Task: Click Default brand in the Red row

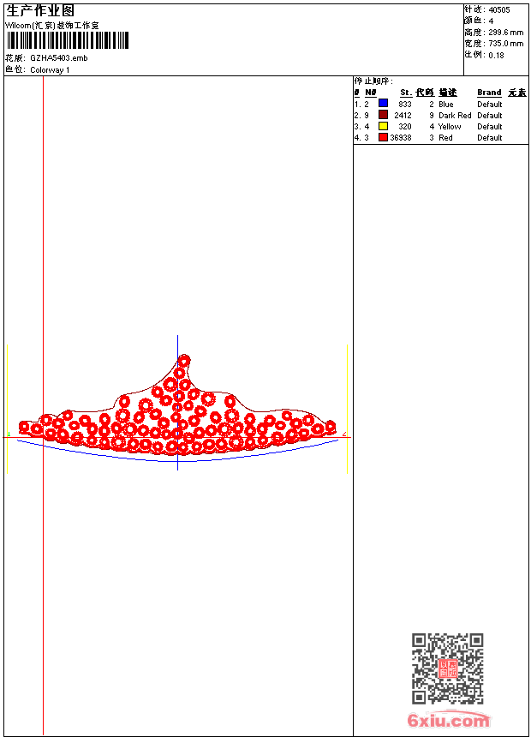Action: (x=490, y=138)
